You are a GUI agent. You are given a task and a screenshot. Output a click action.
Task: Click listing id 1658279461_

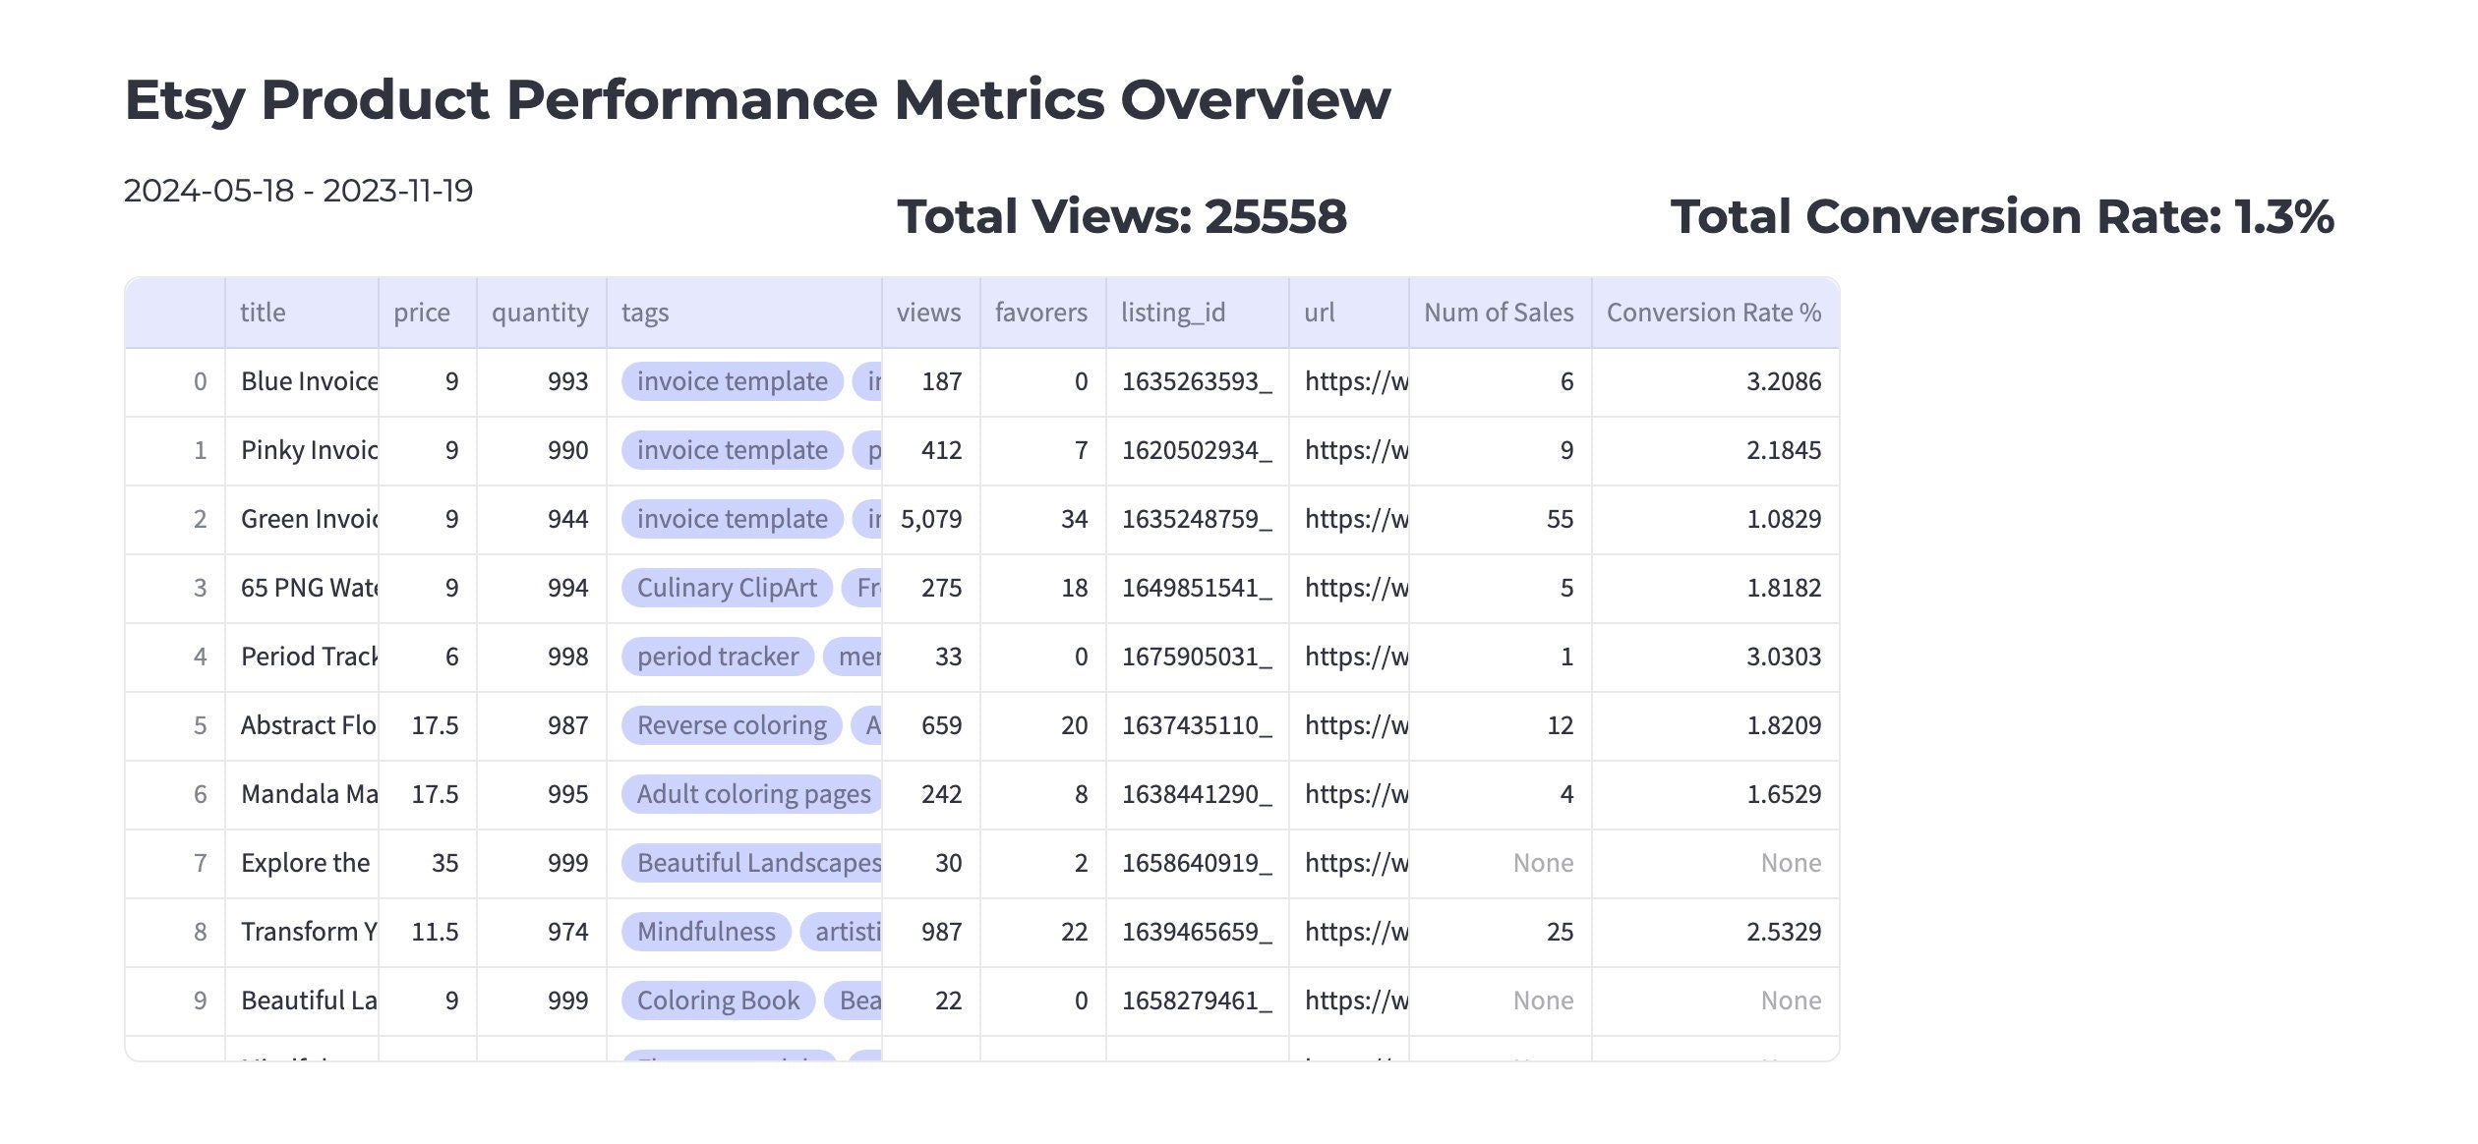(x=1198, y=1001)
